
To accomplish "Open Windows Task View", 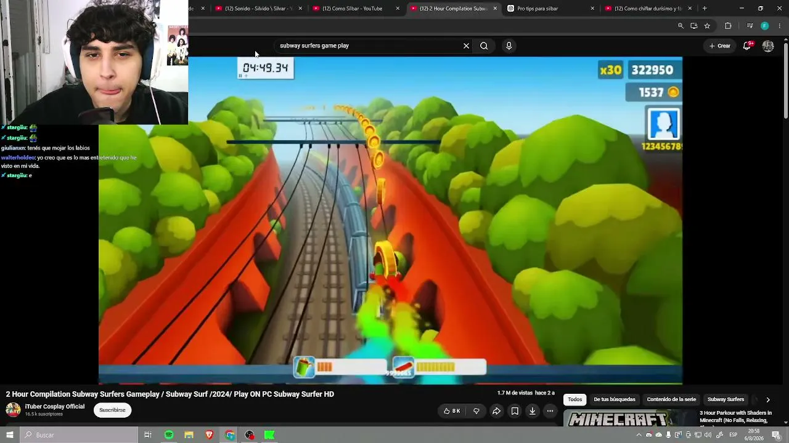I will coord(148,435).
